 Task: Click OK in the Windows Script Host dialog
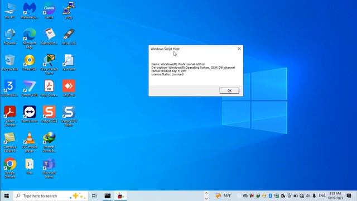pos(229,90)
